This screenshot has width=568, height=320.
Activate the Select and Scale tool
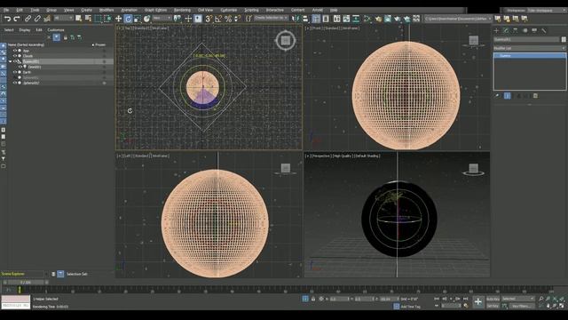[x=138, y=19]
